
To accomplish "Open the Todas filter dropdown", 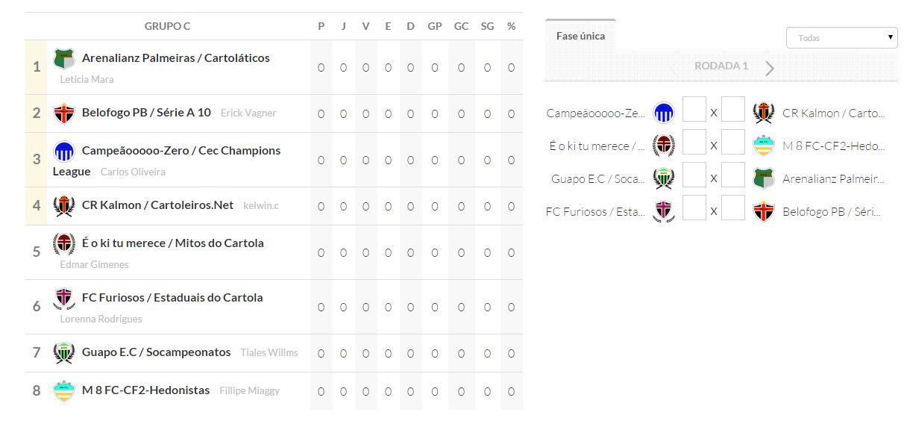I will pyautogui.click(x=841, y=37).
